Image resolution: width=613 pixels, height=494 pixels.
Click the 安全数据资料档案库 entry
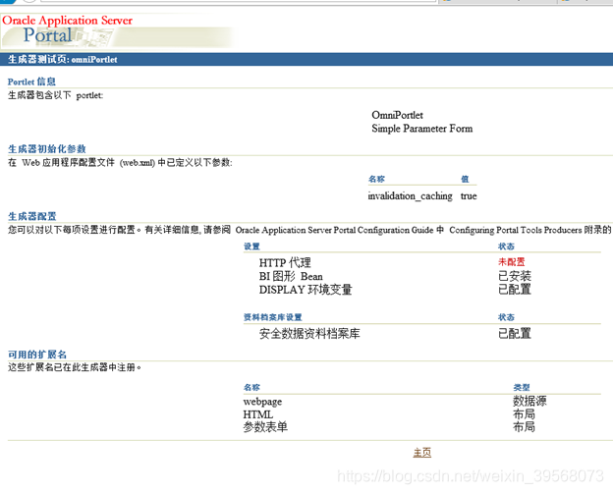tap(309, 333)
